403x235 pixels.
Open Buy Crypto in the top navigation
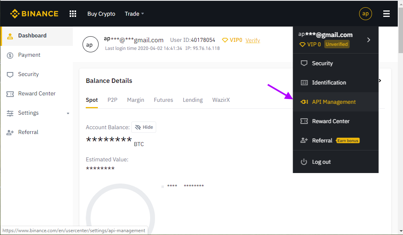[x=101, y=14]
